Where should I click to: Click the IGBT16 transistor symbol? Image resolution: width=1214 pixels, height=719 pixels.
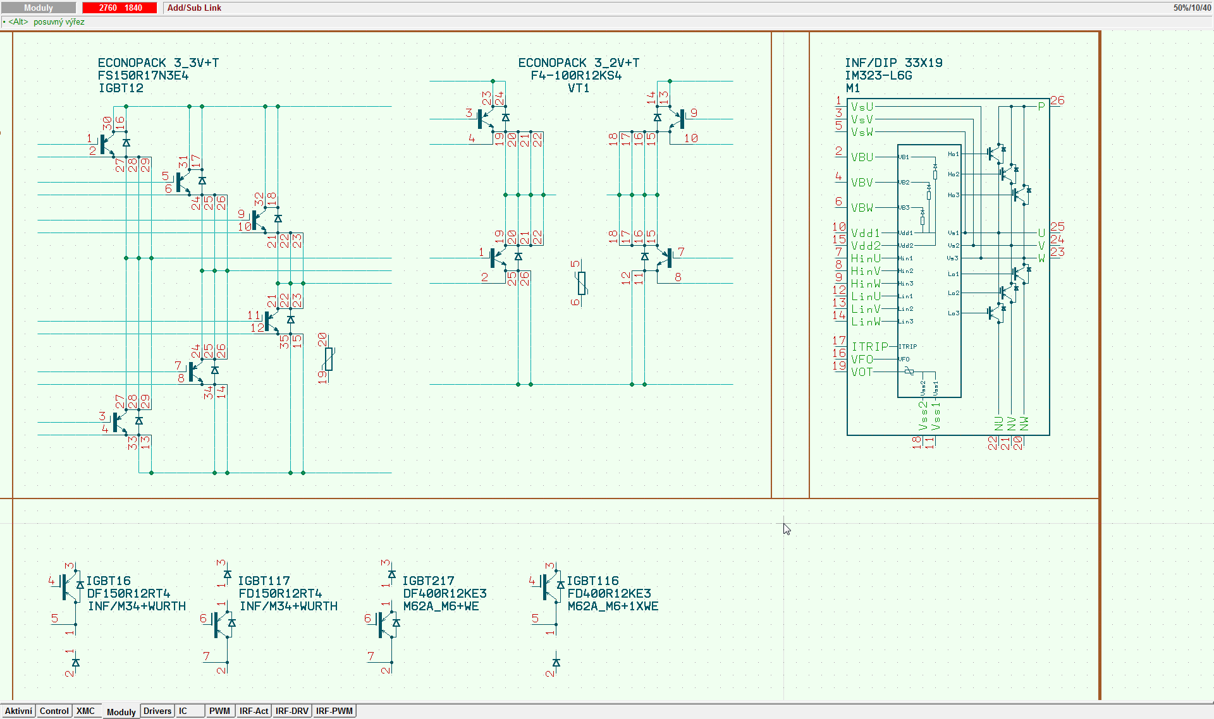click(x=71, y=586)
